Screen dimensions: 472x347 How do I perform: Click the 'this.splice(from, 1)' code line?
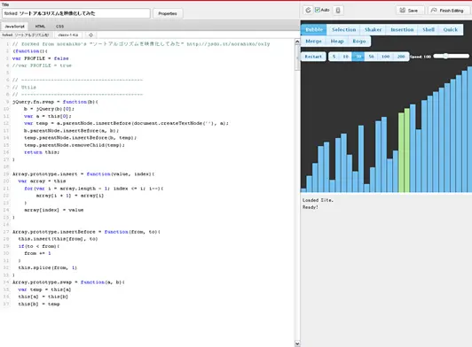[x=48, y=267]
